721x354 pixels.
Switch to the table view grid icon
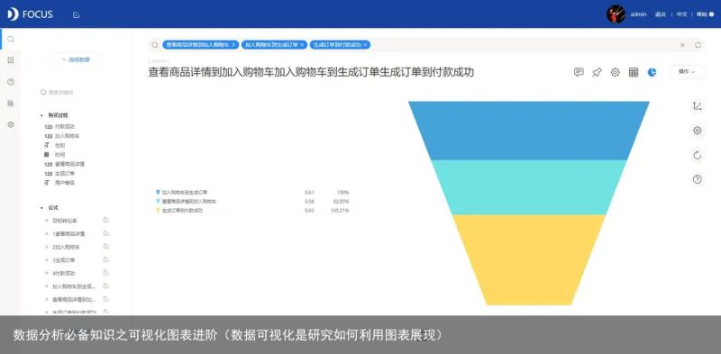pyautogui.click(x=634, y=72)
